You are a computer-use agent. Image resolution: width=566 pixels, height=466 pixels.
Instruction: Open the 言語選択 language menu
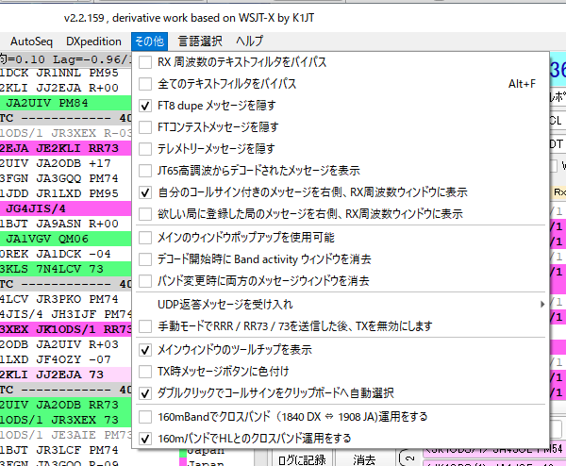(200, 42)
